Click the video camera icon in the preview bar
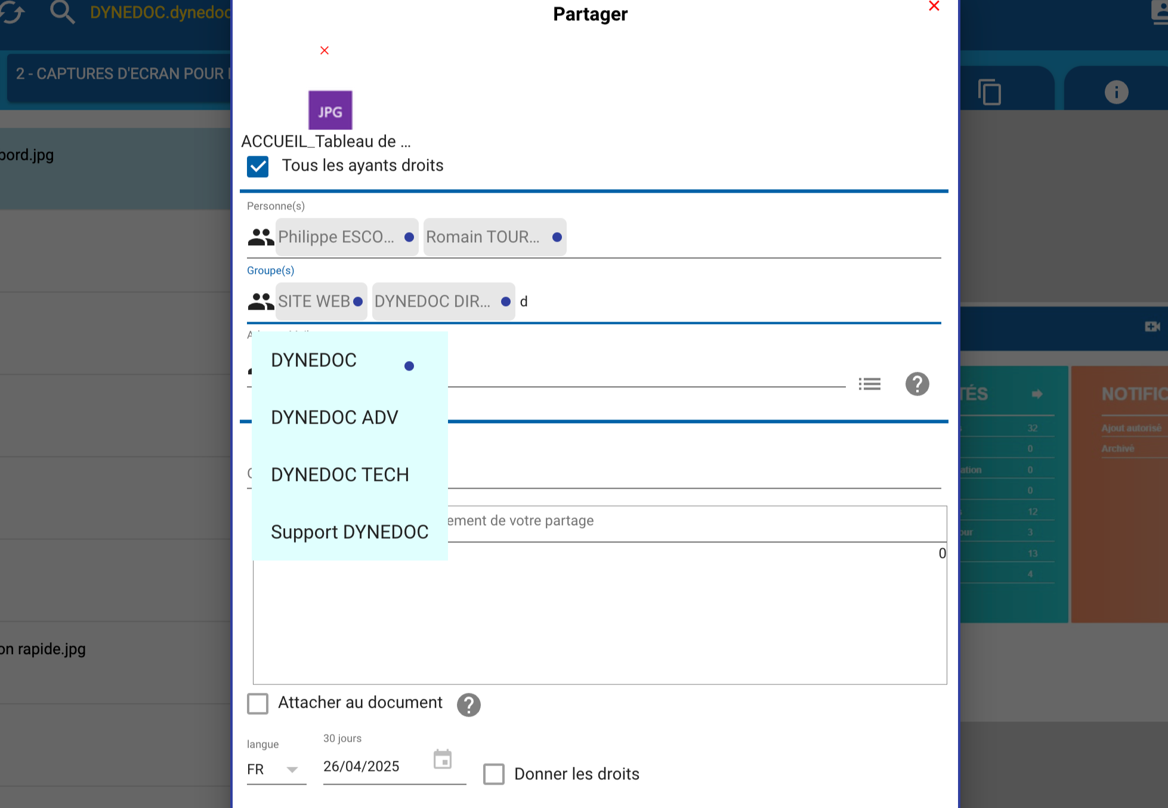The height and width of the screenshot is (808, 1168). (1152, 326)
